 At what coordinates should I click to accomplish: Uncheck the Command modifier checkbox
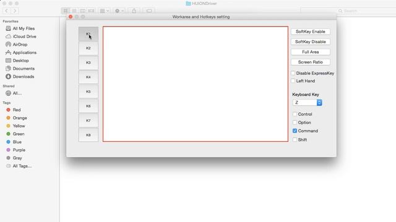pos(295,131)
